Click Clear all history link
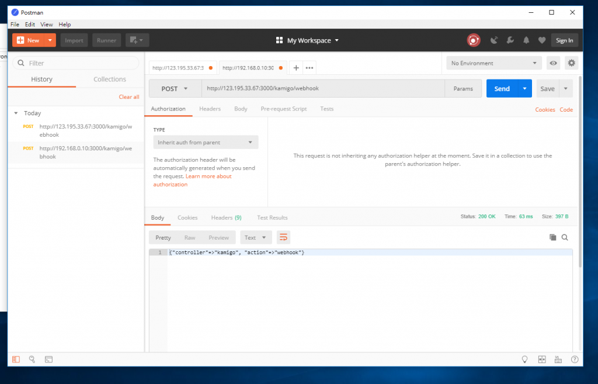The height and width of the screenshot is (384, 598). [129, 97]
